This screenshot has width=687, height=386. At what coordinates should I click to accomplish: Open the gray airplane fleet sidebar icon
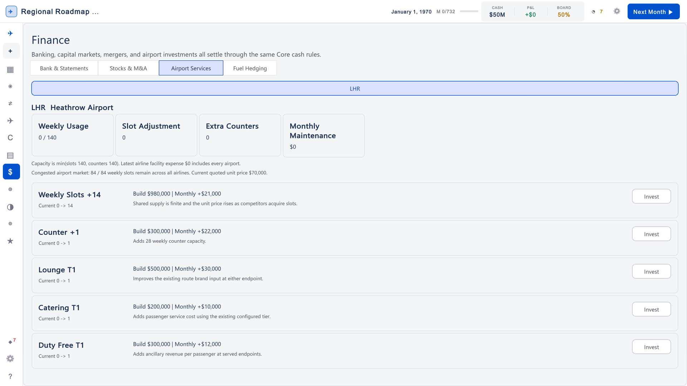coord(10,120)
